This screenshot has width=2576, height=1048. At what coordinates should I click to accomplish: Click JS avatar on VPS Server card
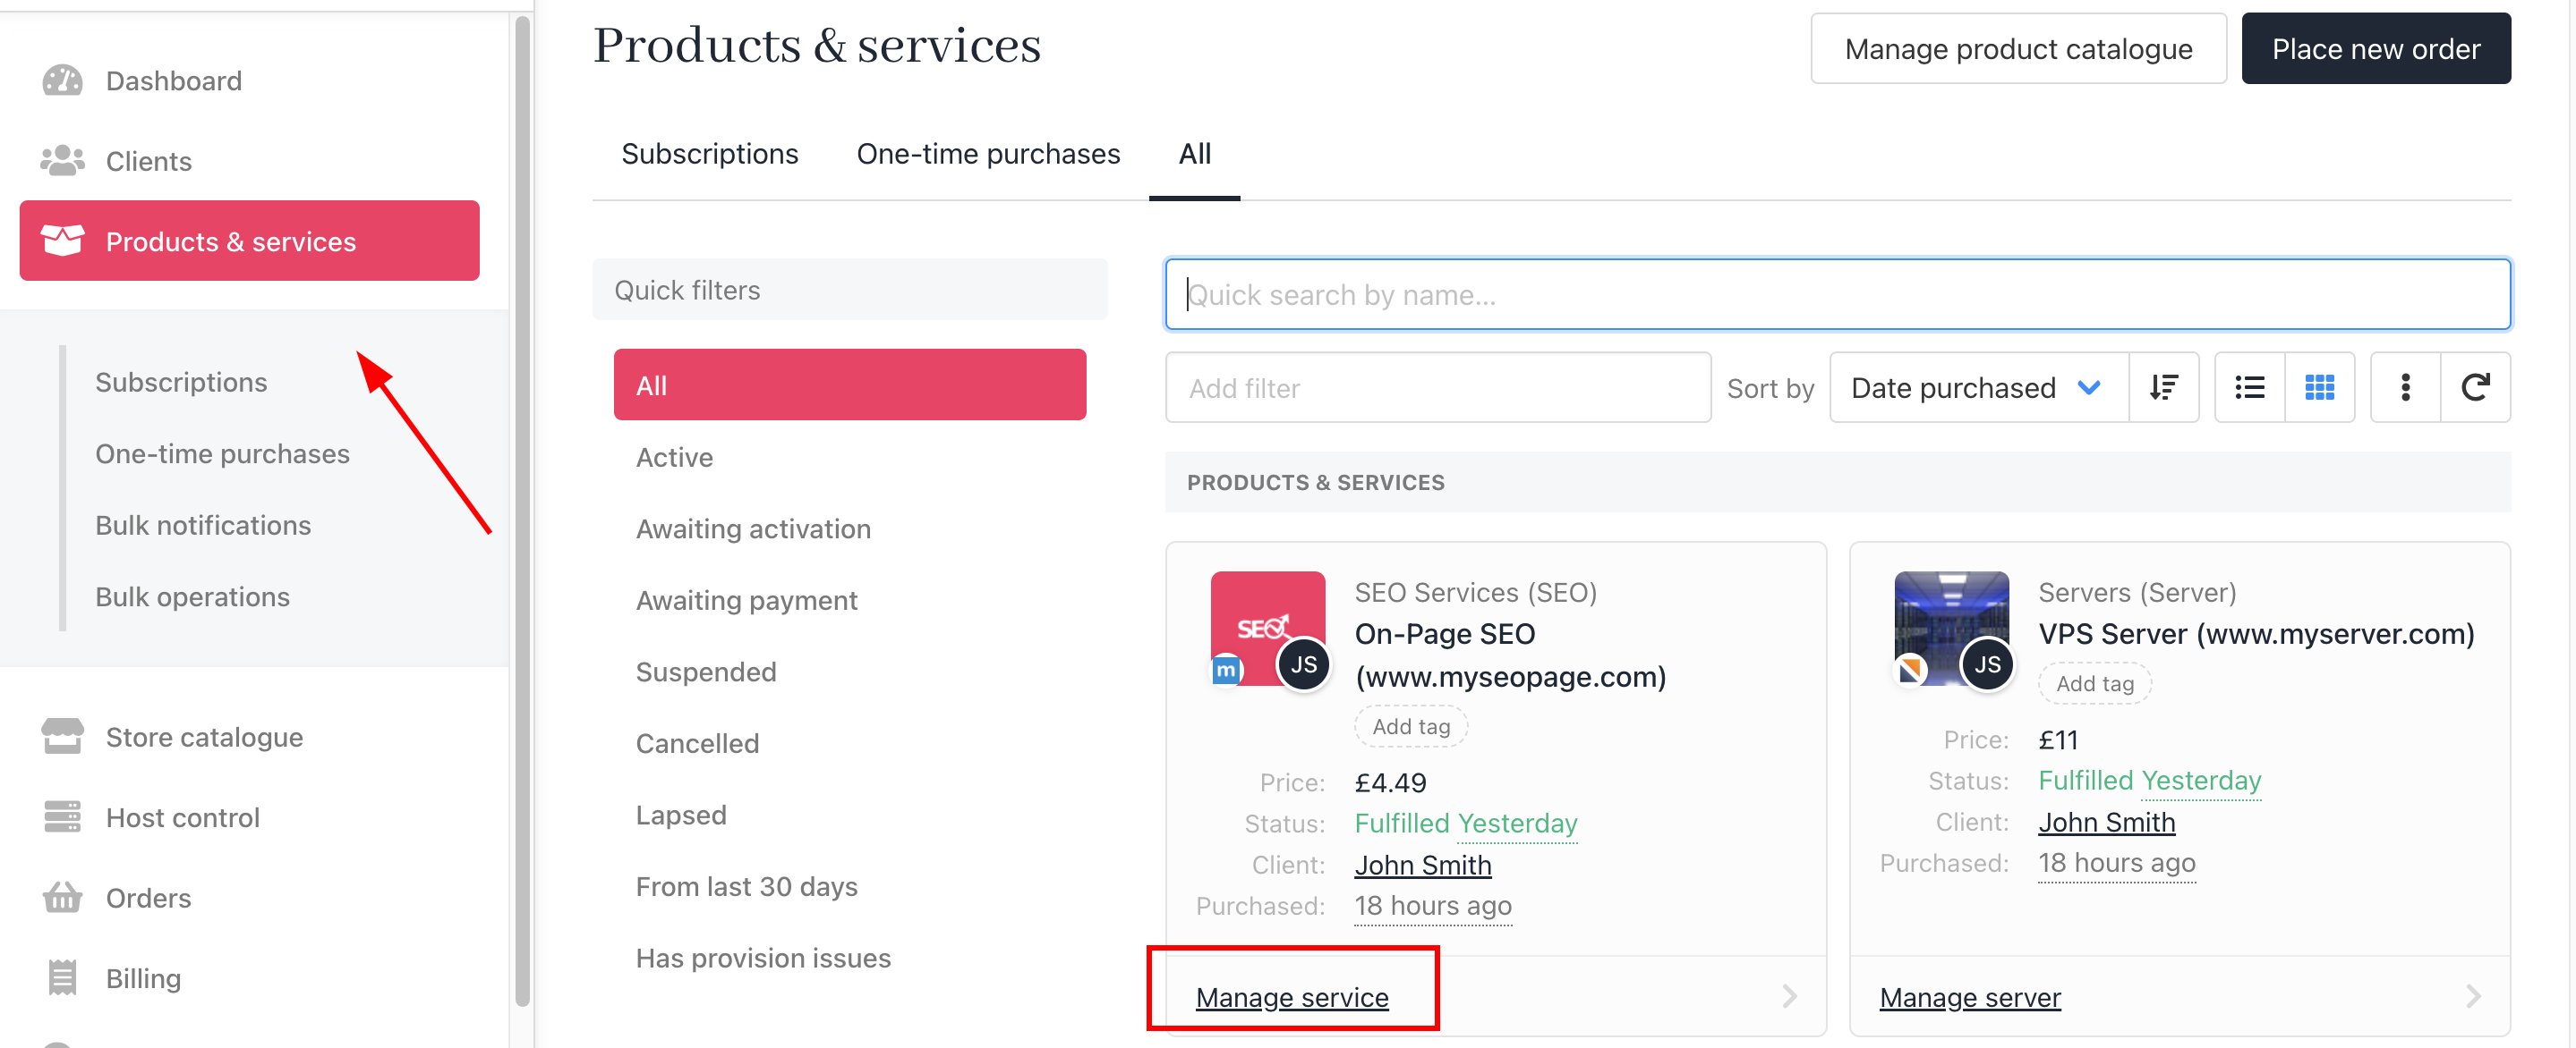[1988, 664]
